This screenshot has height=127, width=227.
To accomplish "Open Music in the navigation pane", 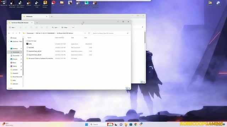I will [14, 63].
